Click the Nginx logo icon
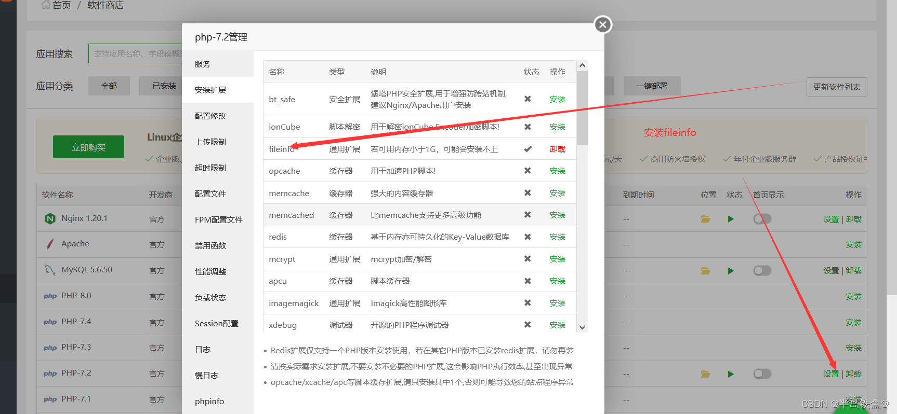Screen dimensions: 897x414 click(x=50, y=218)
